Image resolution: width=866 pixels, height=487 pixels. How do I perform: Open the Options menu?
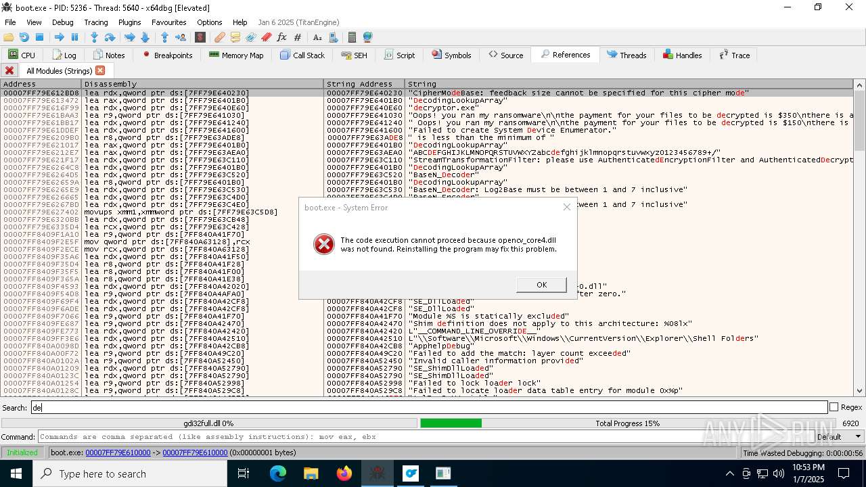pos(210,22)
